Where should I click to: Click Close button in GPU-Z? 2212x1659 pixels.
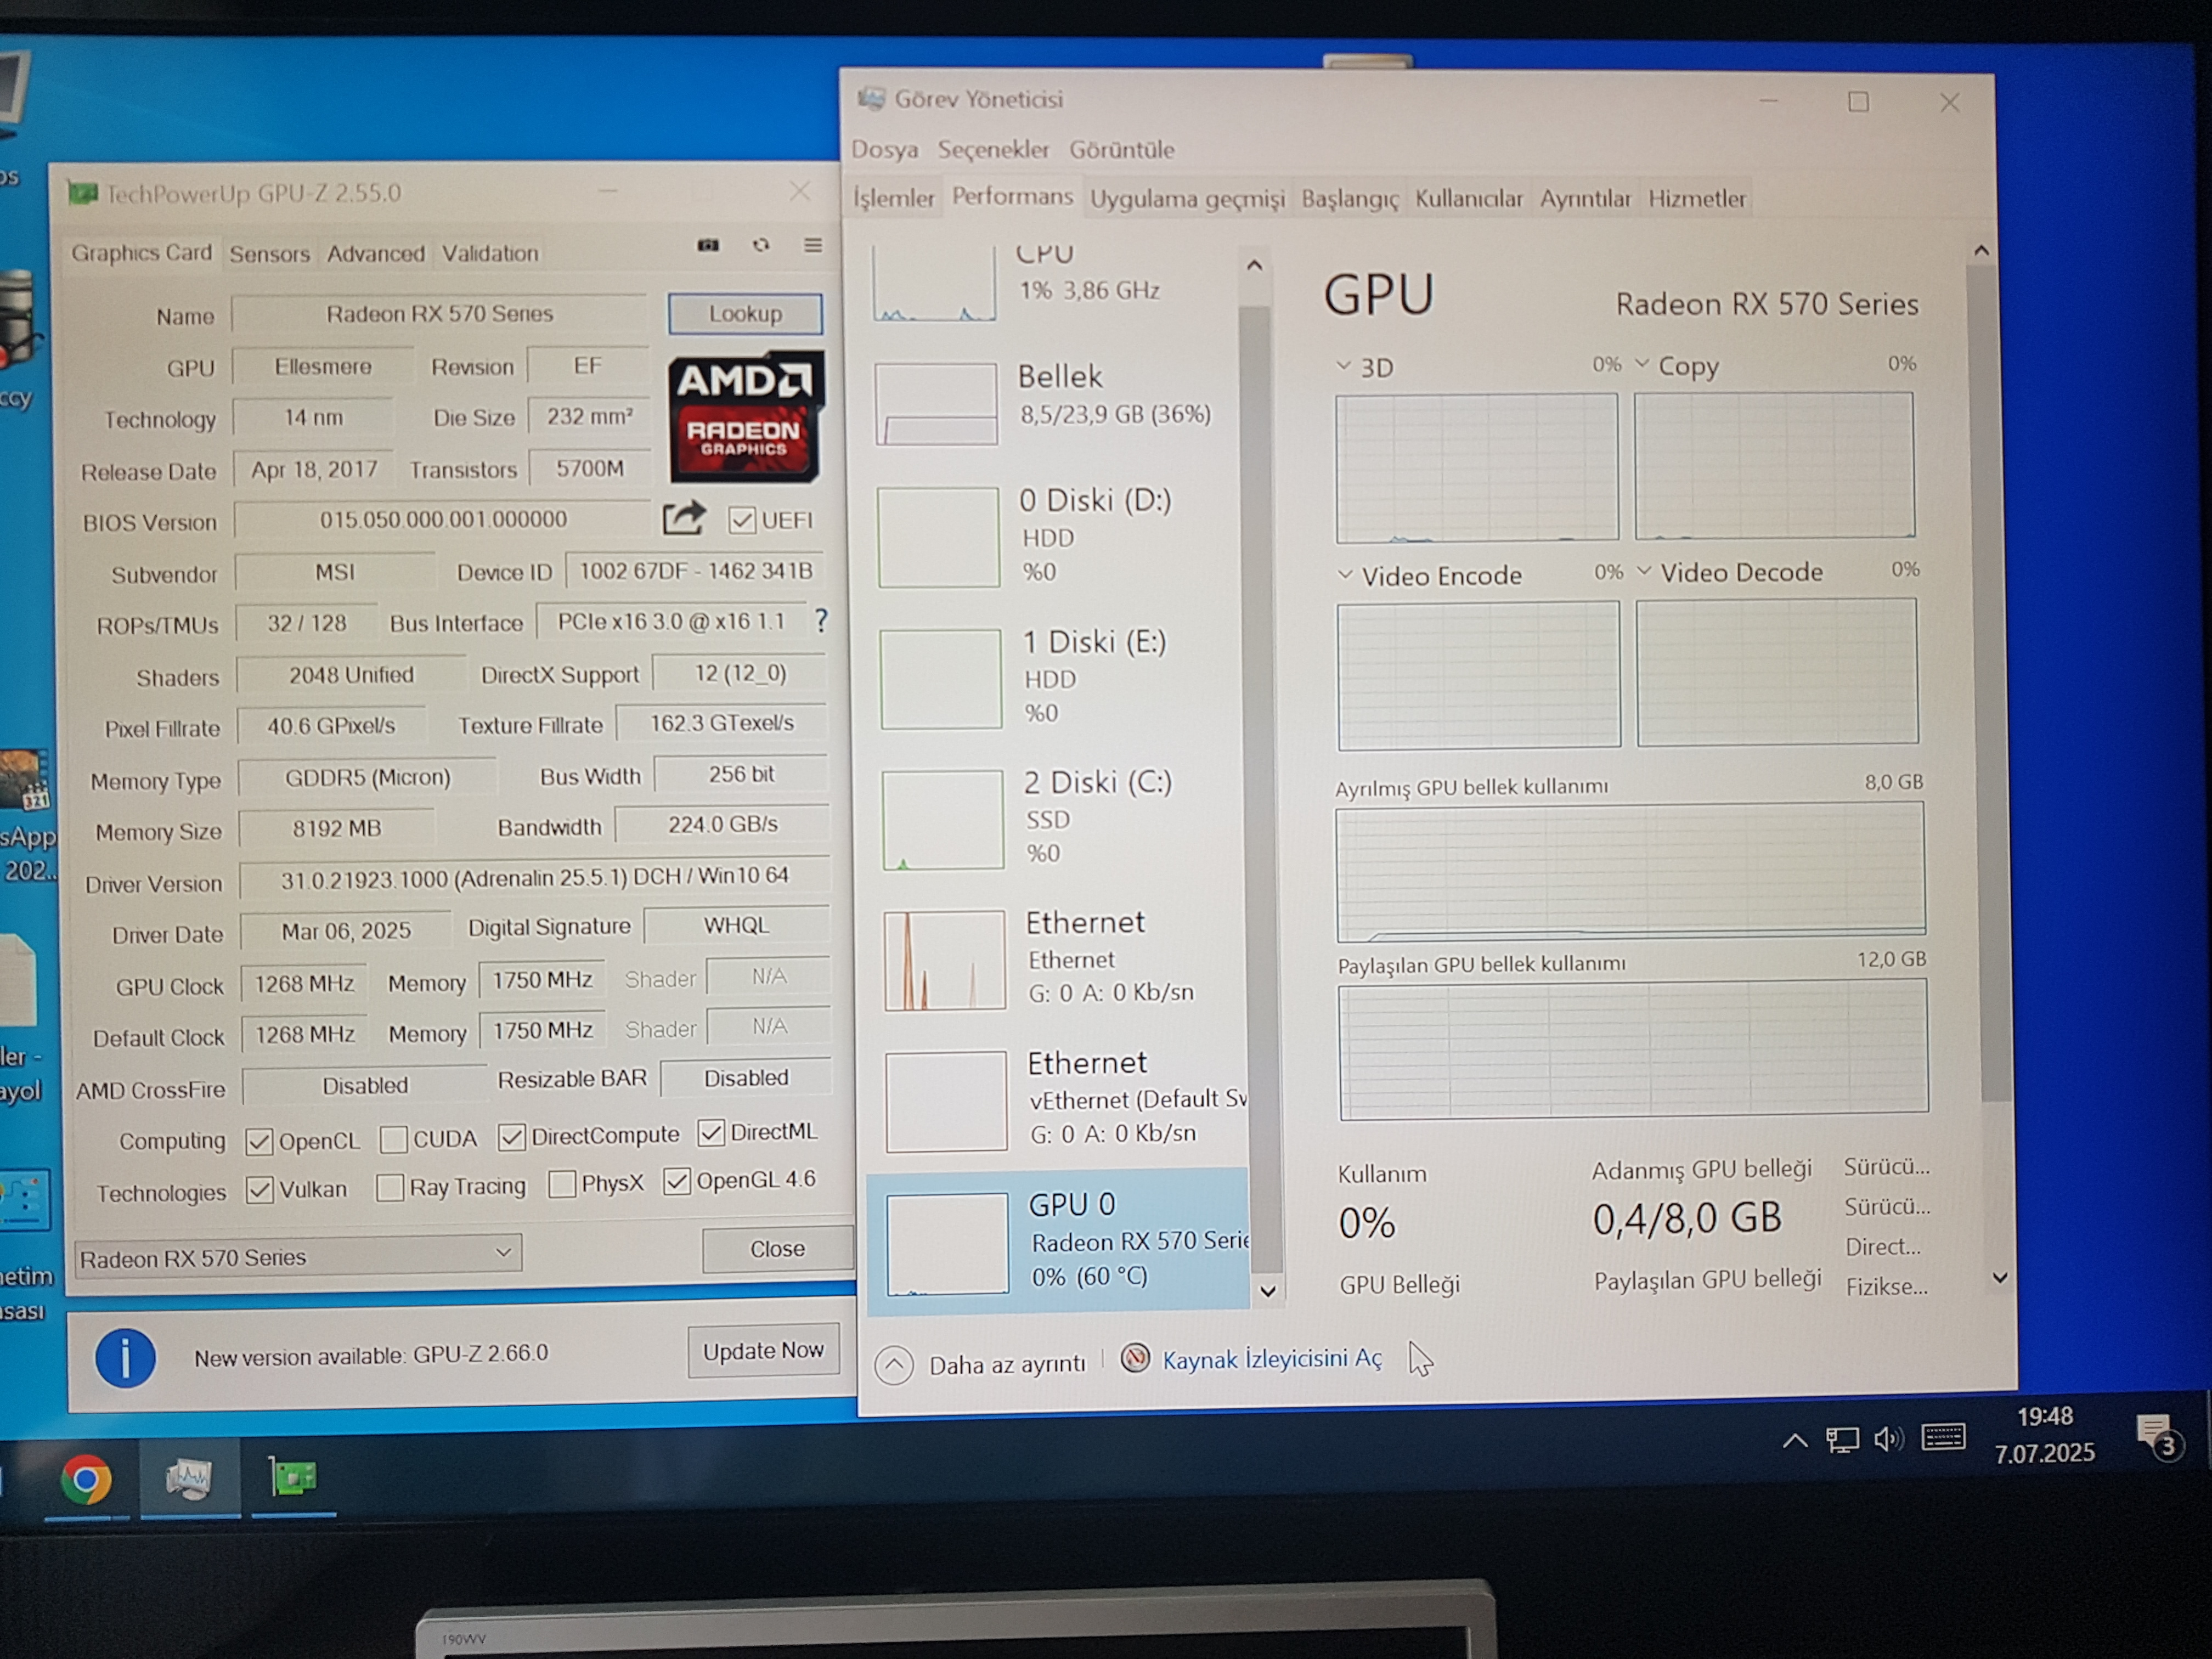(777, 1248)
